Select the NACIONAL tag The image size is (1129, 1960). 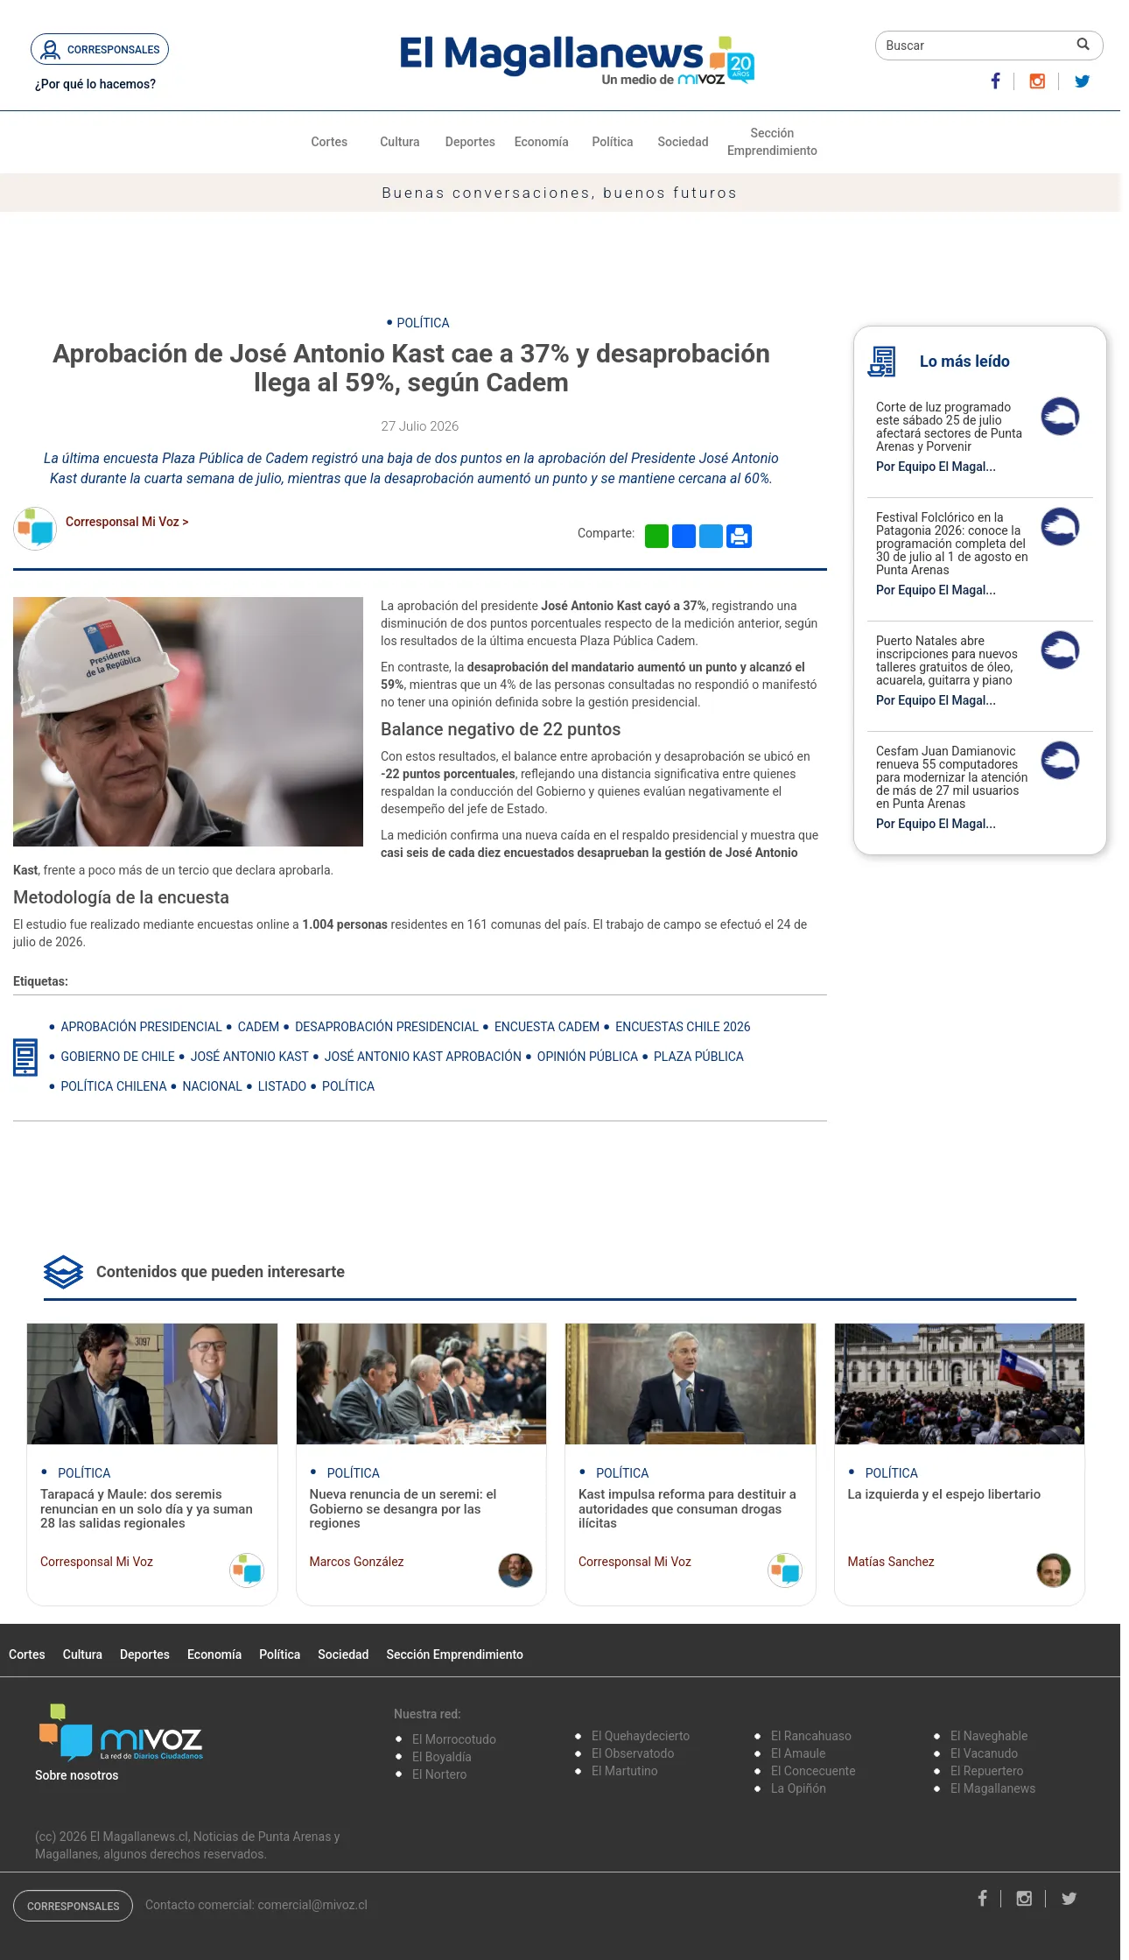(212, 1086)
